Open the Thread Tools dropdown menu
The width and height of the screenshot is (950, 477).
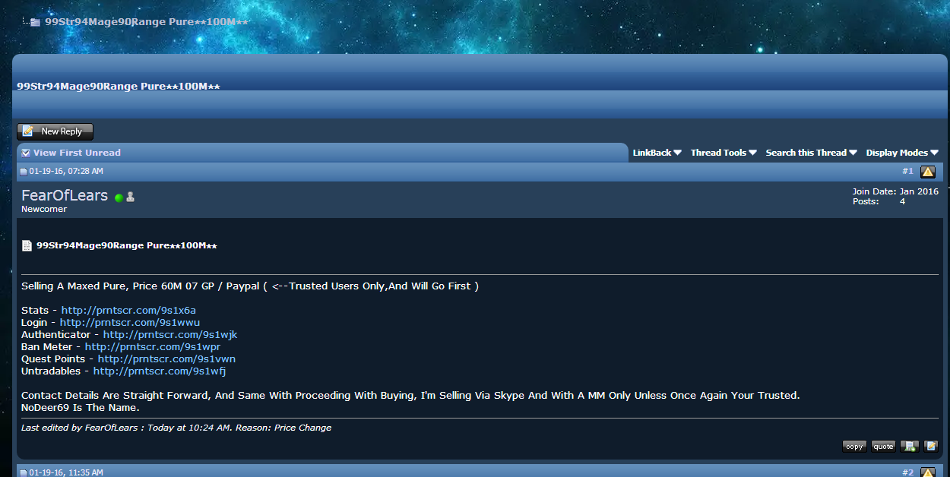[x=724, y=153]
